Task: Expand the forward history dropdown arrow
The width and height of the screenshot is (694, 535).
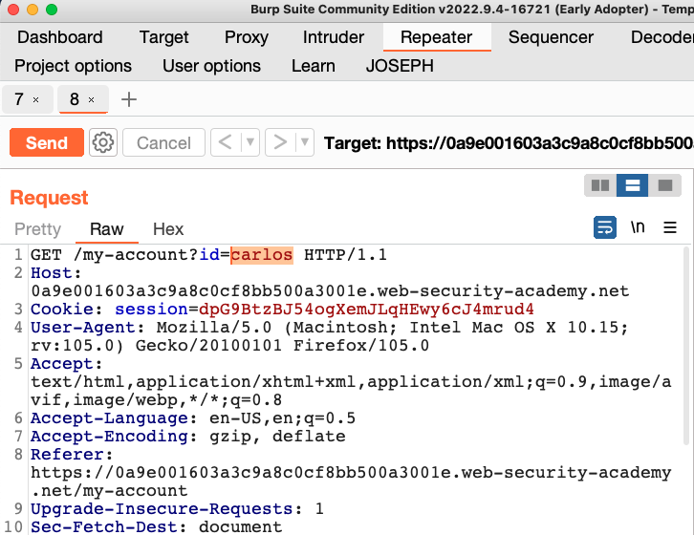Action: click(x=305, y=142)
